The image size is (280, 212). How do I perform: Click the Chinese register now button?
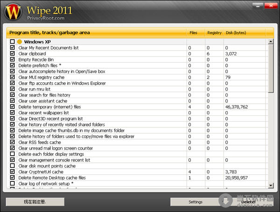click(35, 202)
